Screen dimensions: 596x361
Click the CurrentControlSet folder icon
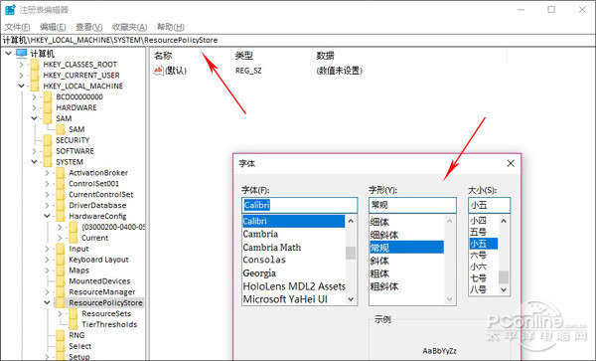pos(61,194)
